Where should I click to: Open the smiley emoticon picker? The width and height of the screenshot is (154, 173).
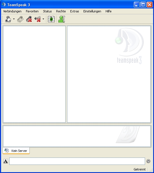(148, 161)
